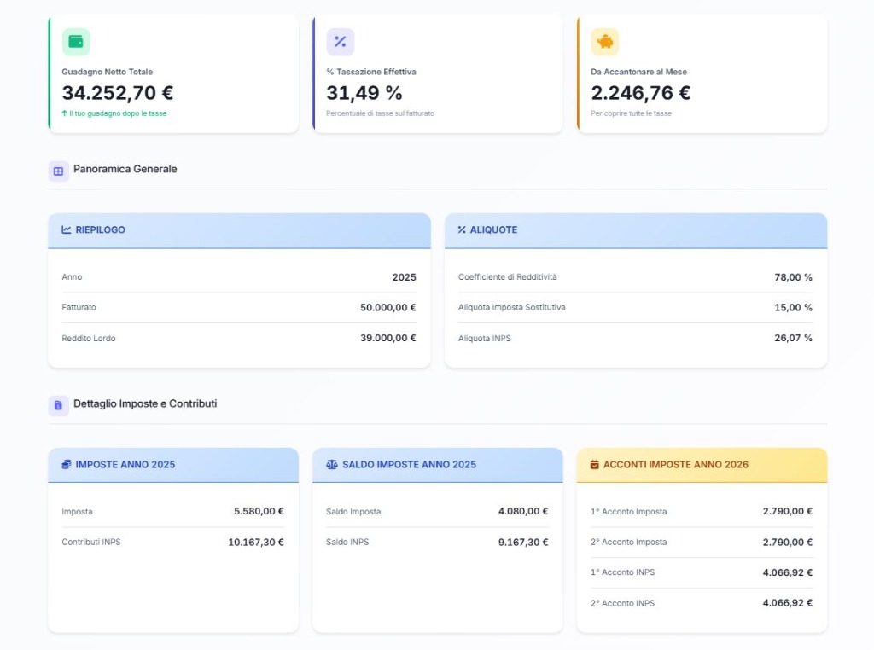Click the Contributi INPS amount 10.167,30 €
The height and width of the screenshot is (650, 874).
click(255, 542)
